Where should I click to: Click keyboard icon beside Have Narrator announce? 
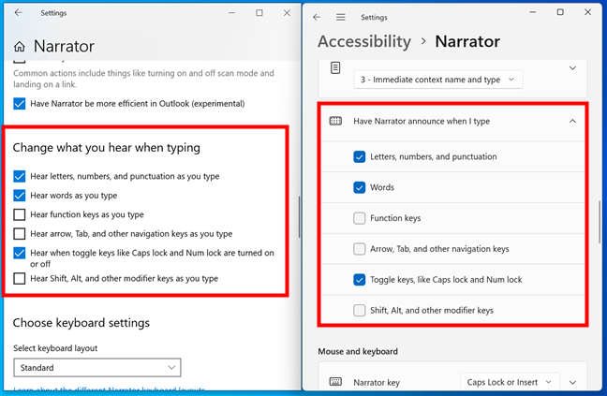[x=335, y=121]
